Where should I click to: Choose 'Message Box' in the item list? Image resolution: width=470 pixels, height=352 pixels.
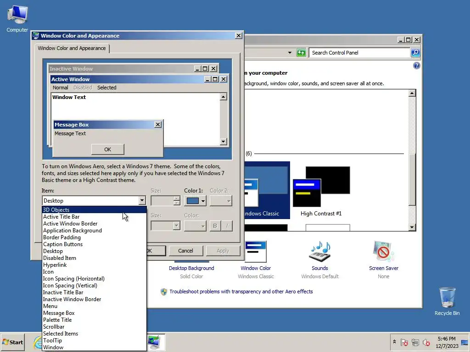click(x=94, y=313)
